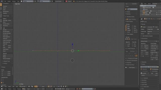
Task: Open the Render menu in top bar
Action: 9,1
